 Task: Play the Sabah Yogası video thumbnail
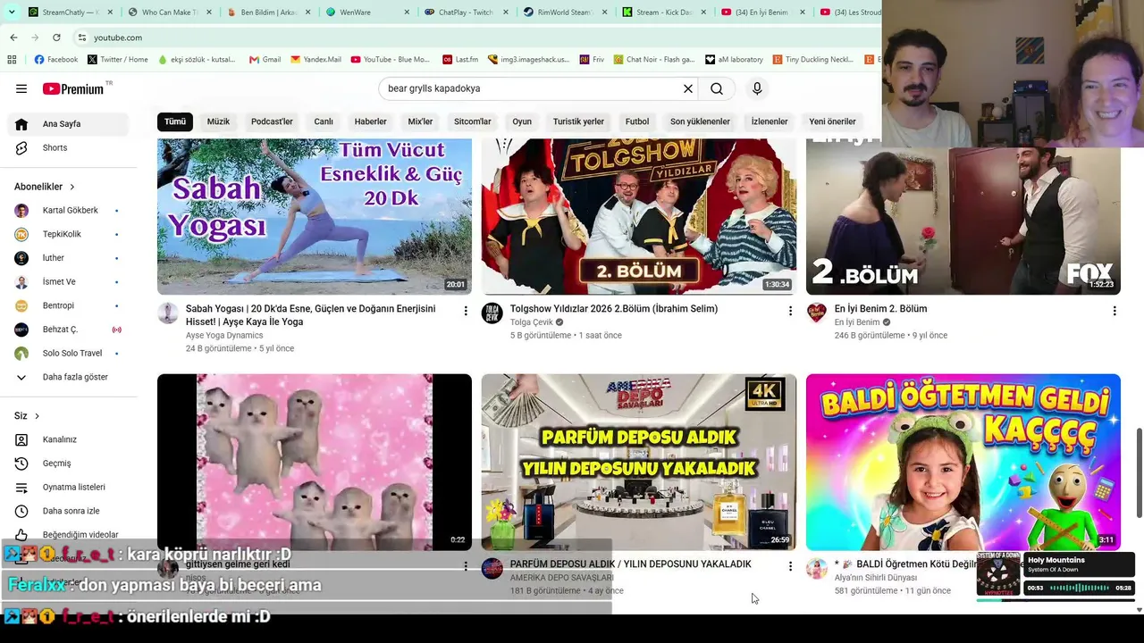[315, 216]
